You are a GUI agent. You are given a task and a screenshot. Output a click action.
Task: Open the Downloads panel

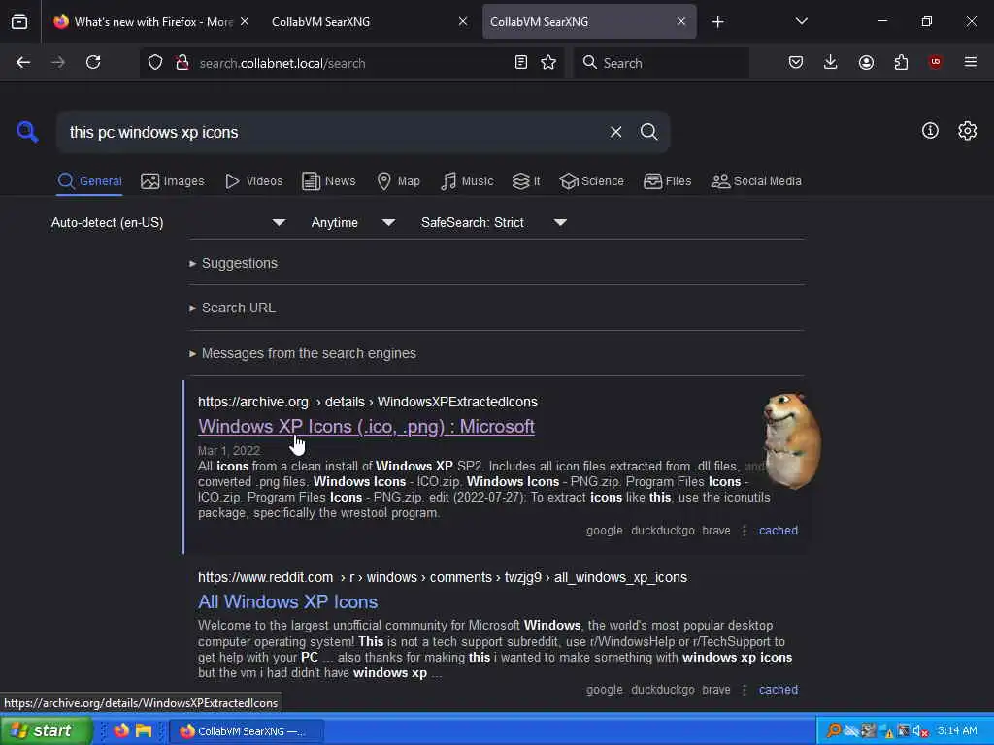pos(831,63)
